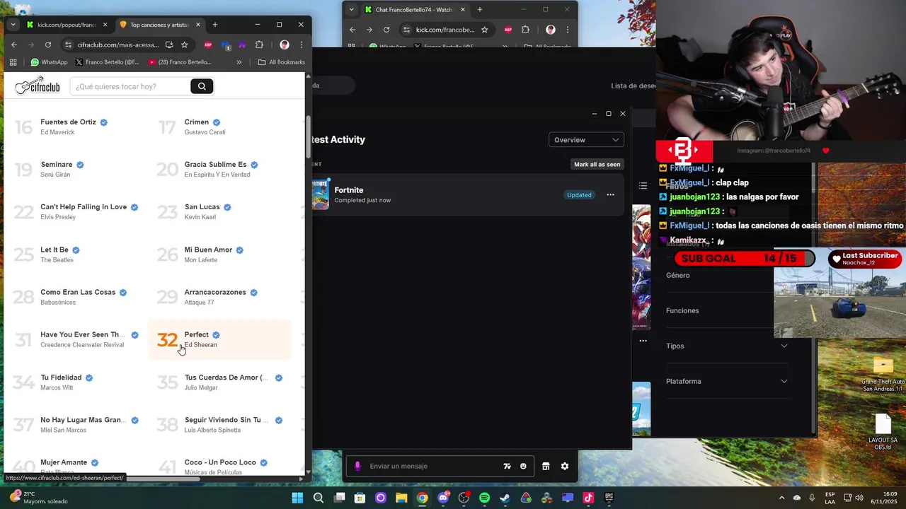Open a new tab in Cifra Club window
The image size is (906, 509).
[215, 25]
